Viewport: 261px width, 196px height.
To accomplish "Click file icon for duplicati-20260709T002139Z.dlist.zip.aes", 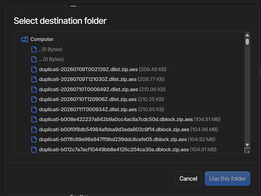I will (x=34, y=69).
